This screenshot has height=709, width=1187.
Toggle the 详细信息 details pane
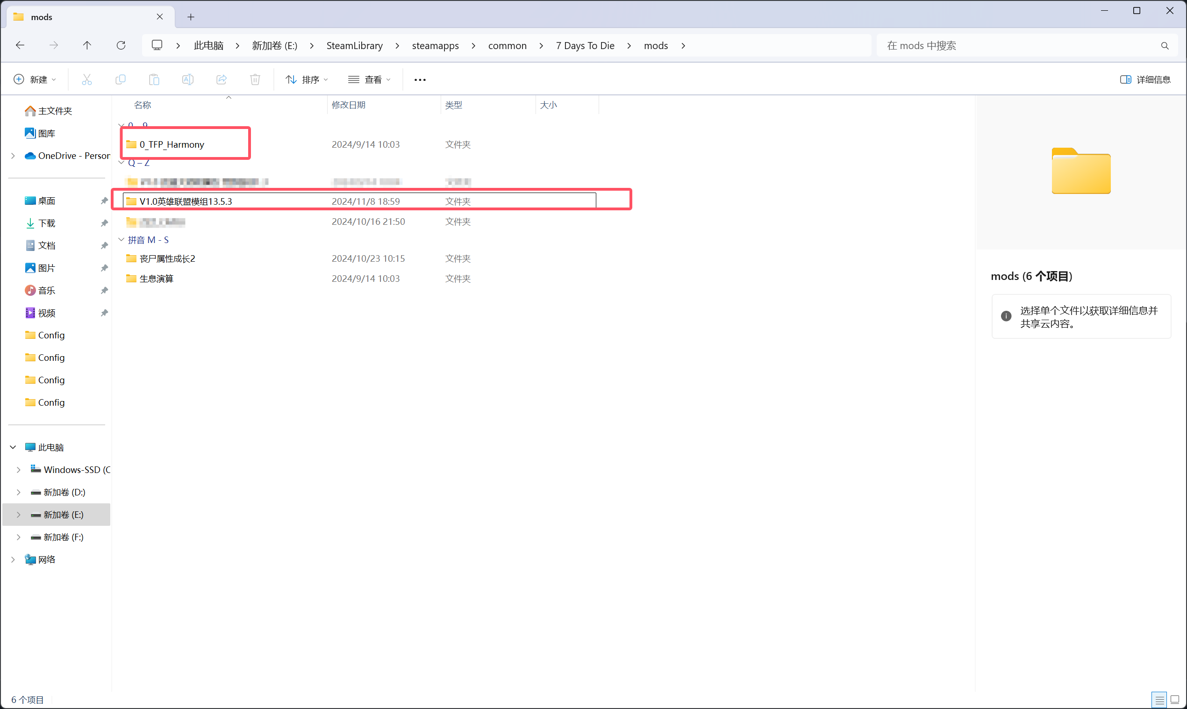point(1145,79)
